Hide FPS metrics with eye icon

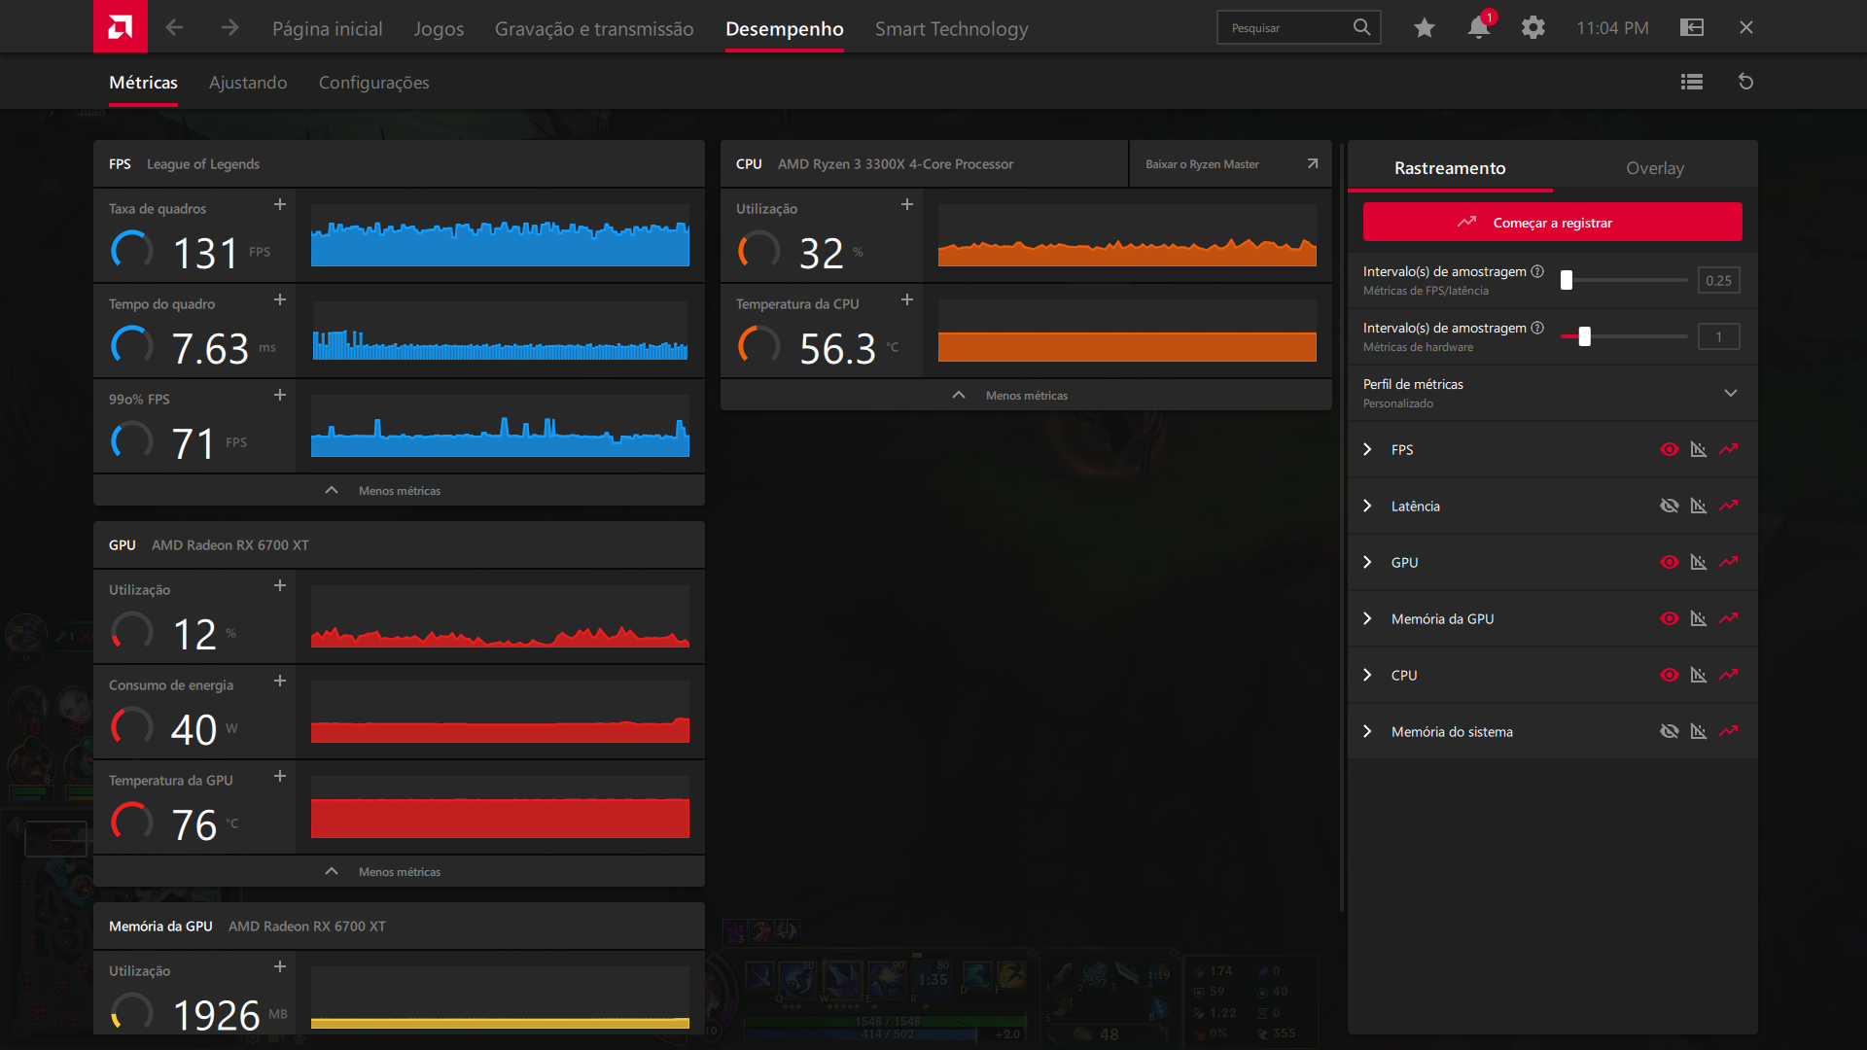tap(1670, 449)
